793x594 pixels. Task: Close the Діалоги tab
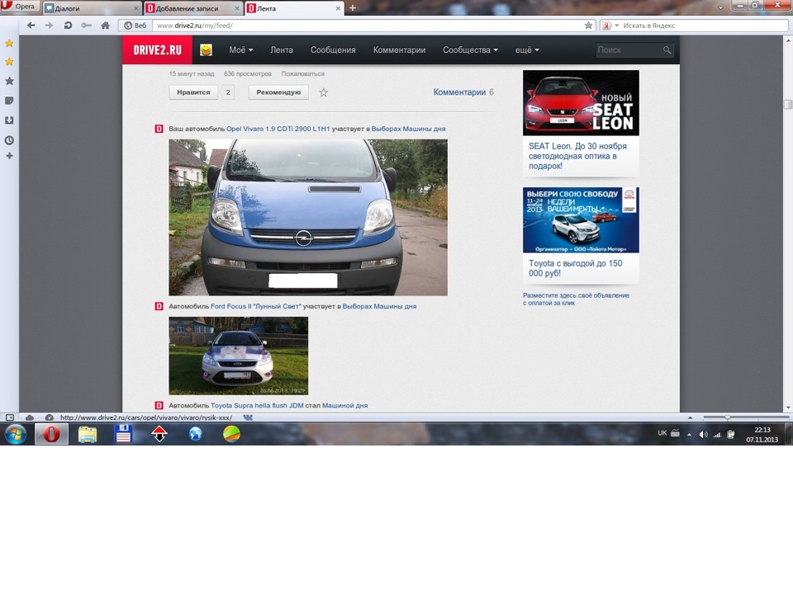[136, 8]
